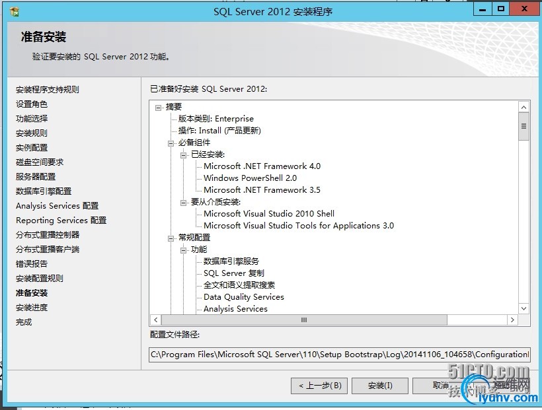
Task: Select SQL Server 复制 feature row
Action: pyautogui.click(x=234, y=273)
